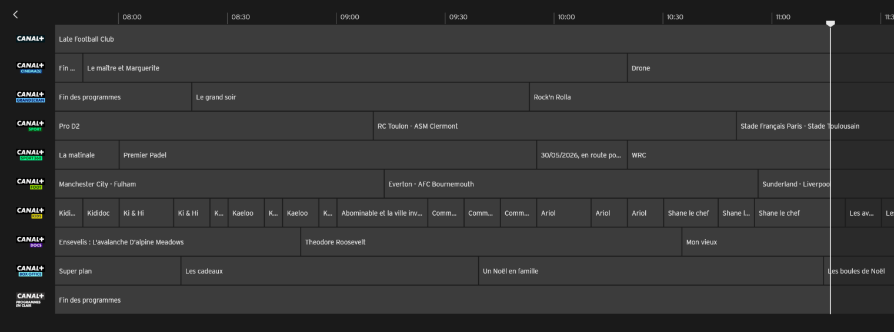
Task: Open Ensevelis : L'avalanche D'alpine Meadows
Action: point(178,242)
